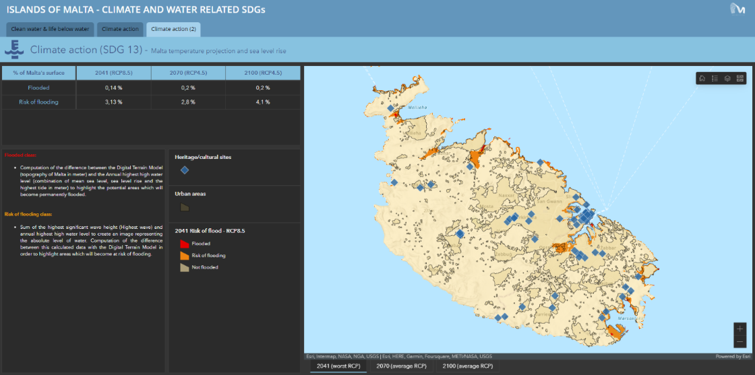This screenshot has width=755, height=375.
Task: Select the Climate action (2) tab
Action: 173,30
